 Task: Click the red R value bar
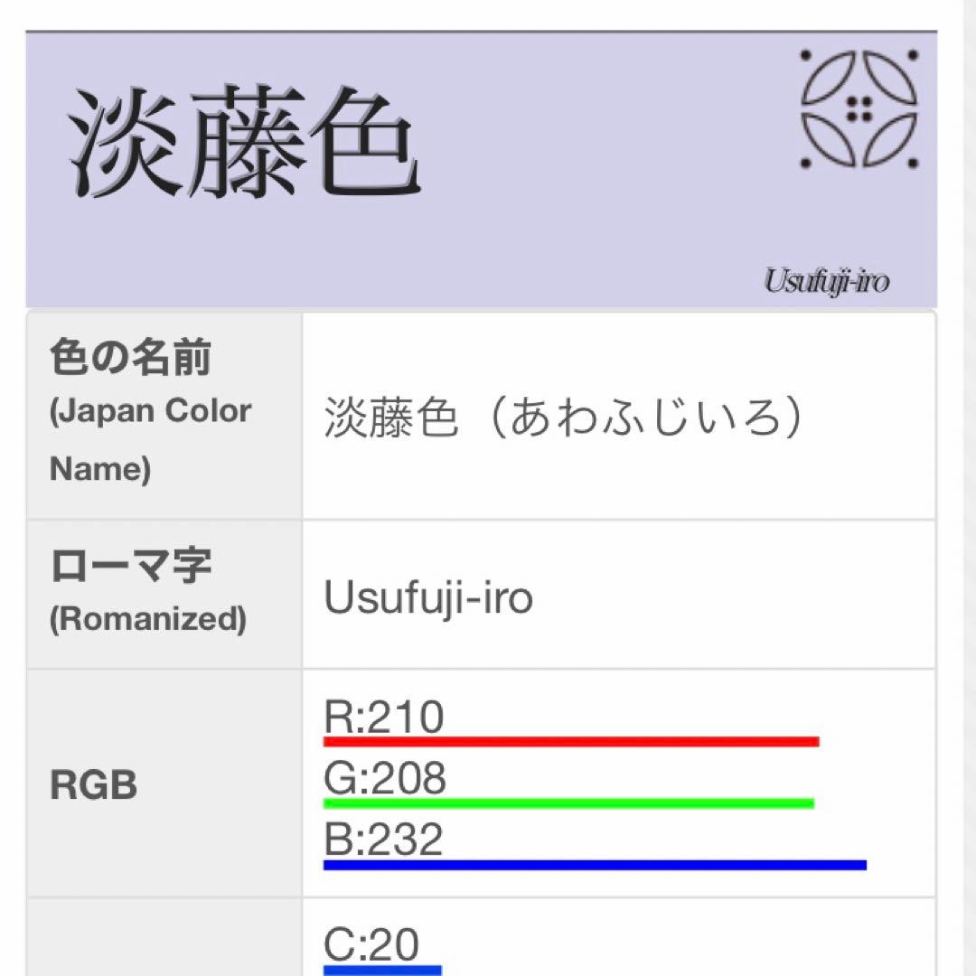point(571,742)
